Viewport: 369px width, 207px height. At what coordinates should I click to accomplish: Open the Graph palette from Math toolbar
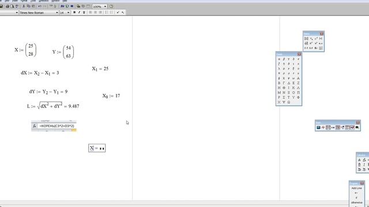click(x=323, y=128)
